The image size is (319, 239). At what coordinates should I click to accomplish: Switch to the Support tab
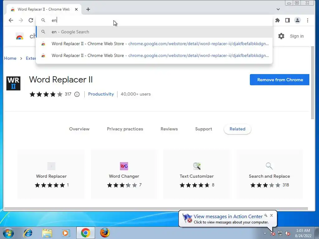tap(203, 129)
